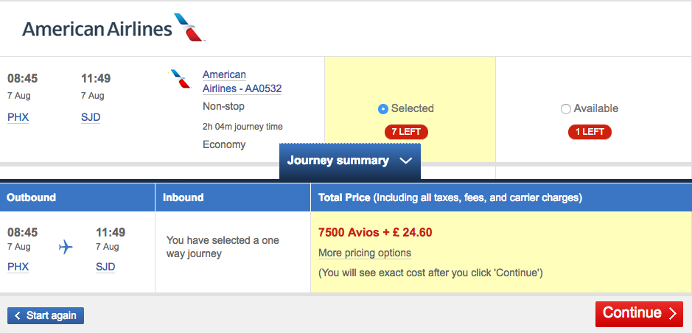The image size is (692, 333).
Task: Click the Continue button
Action: click(639, 314)
